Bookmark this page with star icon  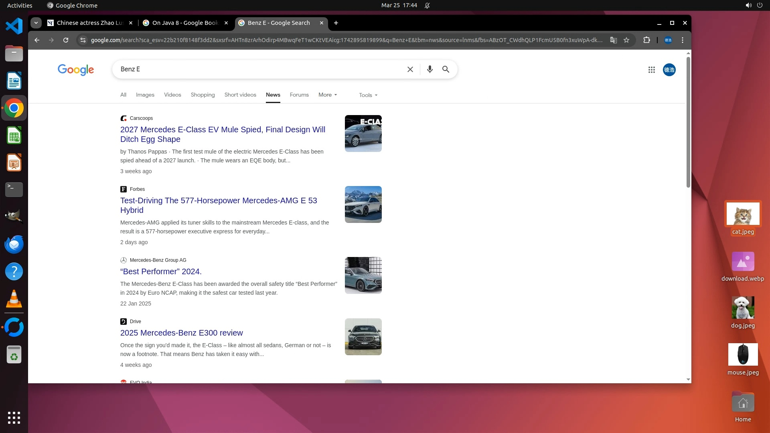pos(626,40)
